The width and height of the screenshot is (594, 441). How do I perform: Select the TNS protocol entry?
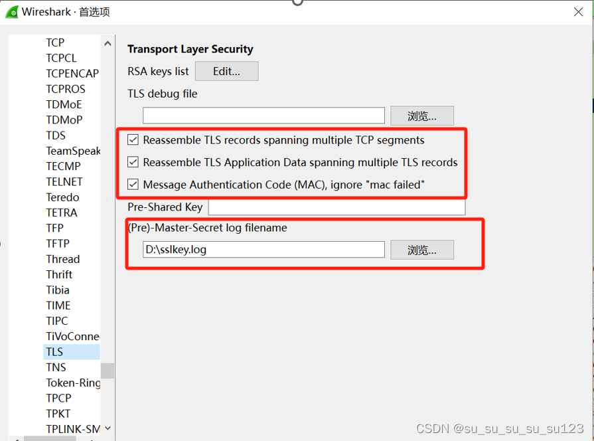[x=55, y=367]
